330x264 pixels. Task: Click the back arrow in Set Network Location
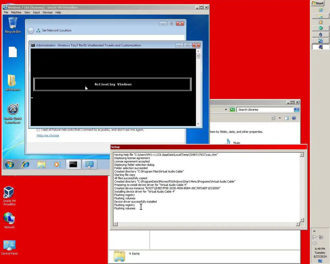coord(31,30)
